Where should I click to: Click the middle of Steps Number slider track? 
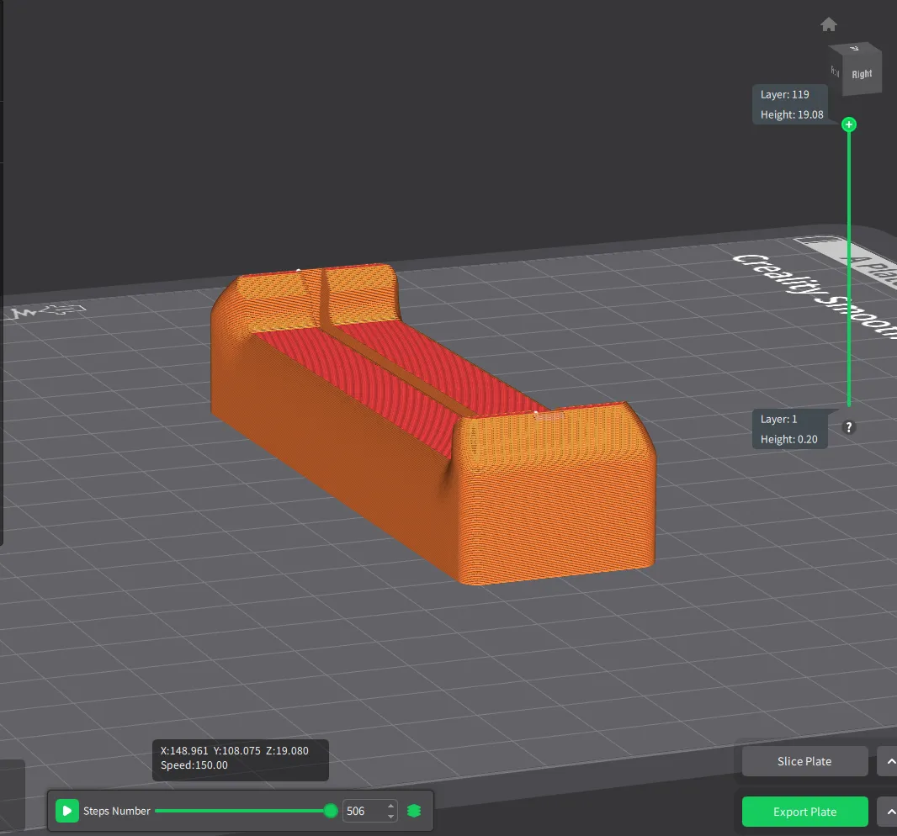(243, 811)
